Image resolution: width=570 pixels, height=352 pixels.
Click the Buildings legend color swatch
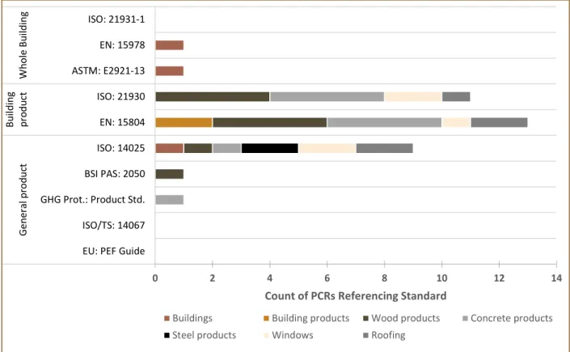click(167, 319)
